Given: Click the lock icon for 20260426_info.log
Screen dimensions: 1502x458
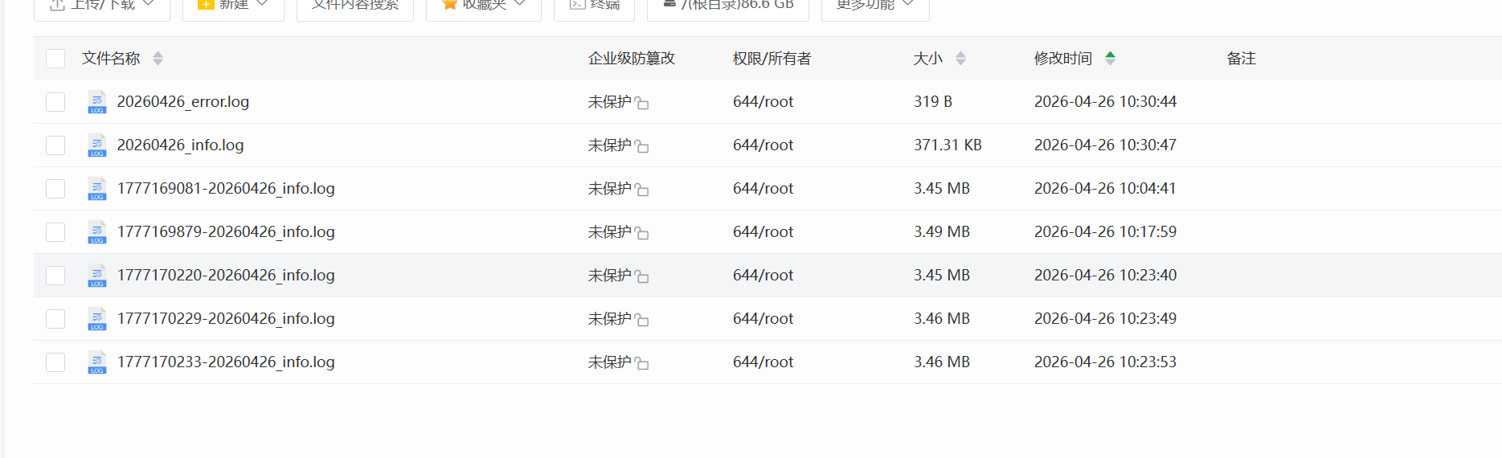Looking at the screenshot, I should [641, 146].
